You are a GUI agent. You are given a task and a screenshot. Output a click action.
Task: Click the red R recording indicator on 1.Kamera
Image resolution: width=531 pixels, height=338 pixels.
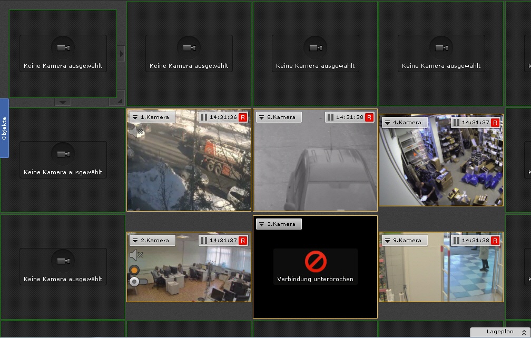point(243,117)
